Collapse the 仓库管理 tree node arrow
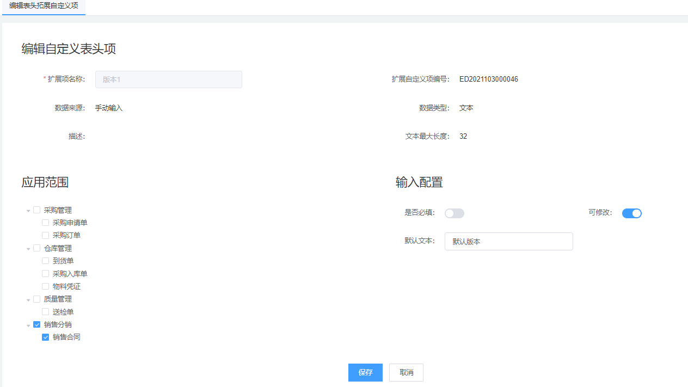 (28, 249)
